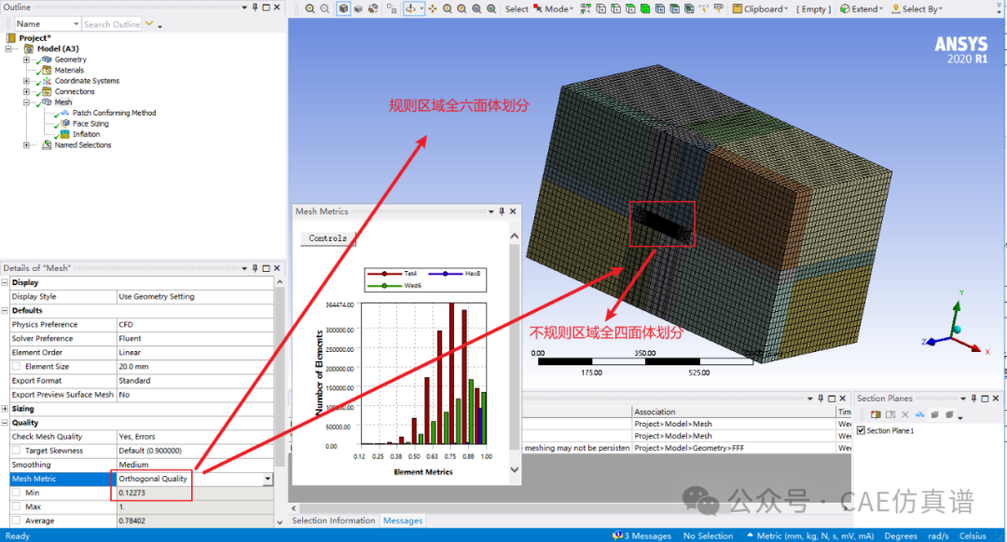
Task: Expand the Geometry tree node
Action: 27,60
